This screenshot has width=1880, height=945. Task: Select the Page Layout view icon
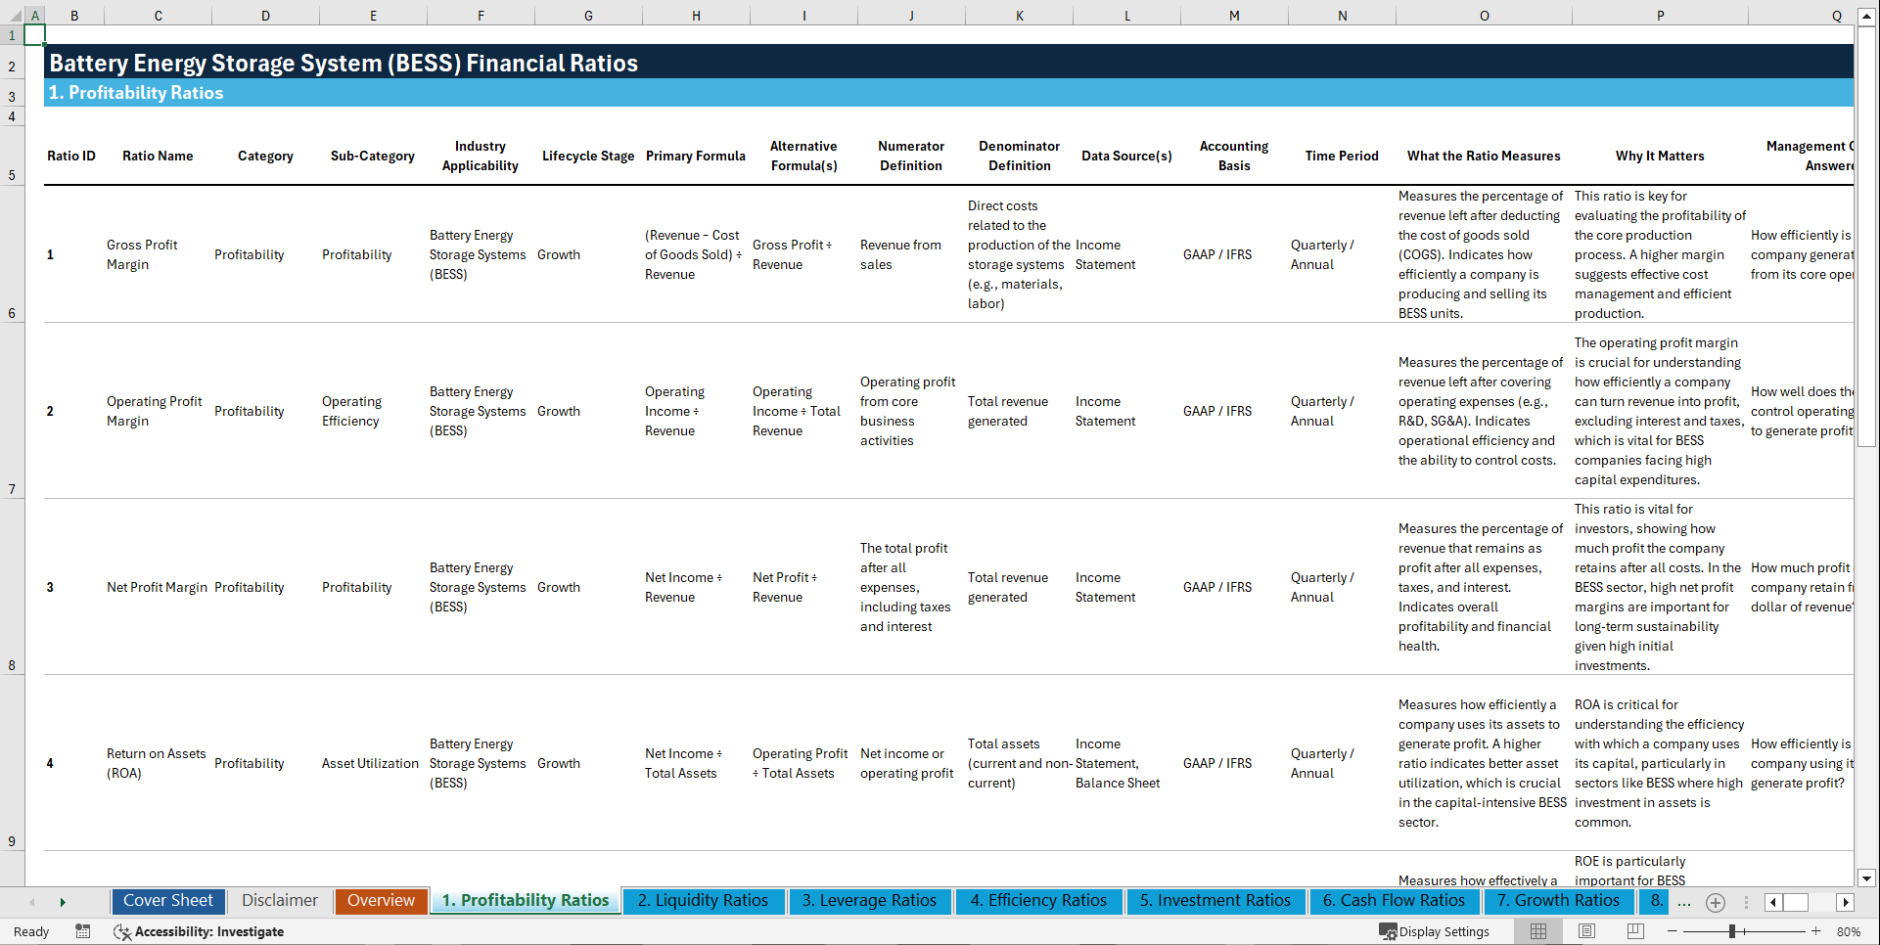(1586, 931)
